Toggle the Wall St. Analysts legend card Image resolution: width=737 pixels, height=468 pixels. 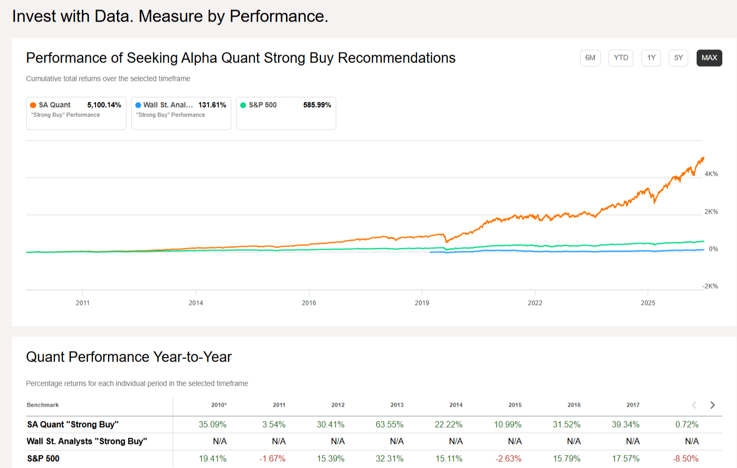coord(181,113)
